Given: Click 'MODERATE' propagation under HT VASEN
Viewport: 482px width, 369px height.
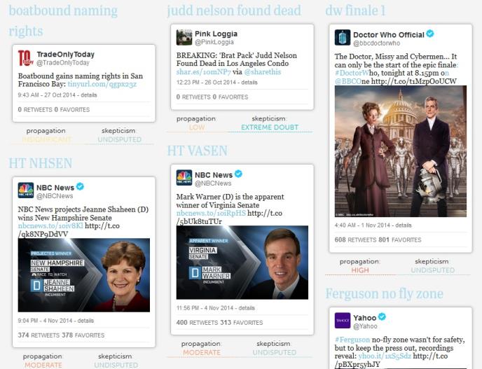Looking at the screenshot, I should pyautogui.click(x=202, y=352).
